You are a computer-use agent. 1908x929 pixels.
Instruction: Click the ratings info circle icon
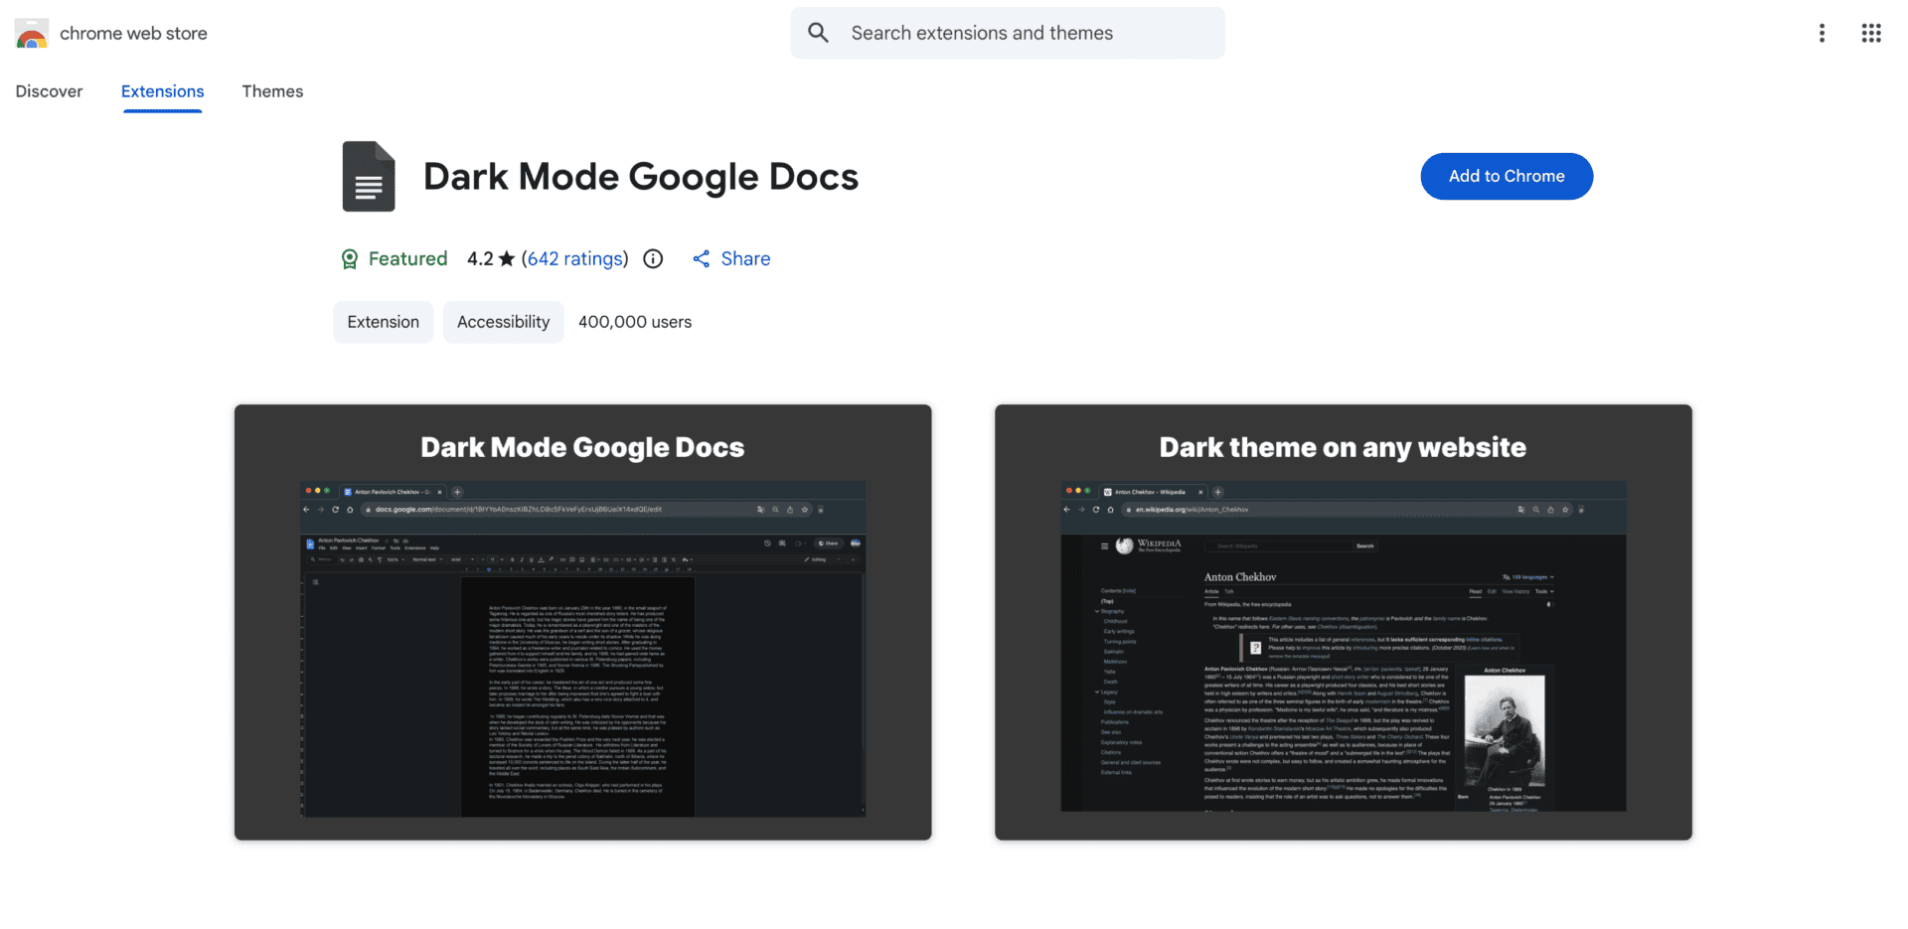[653, 259]
